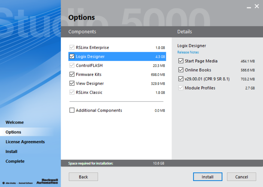
Task: Uncheck the Logix Designer checkbox
Action: 72,57
